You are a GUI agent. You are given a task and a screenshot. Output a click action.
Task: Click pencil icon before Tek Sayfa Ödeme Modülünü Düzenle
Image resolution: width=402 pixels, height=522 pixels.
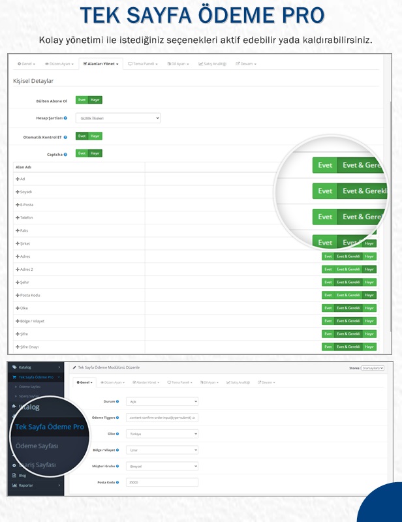point(74,367)
